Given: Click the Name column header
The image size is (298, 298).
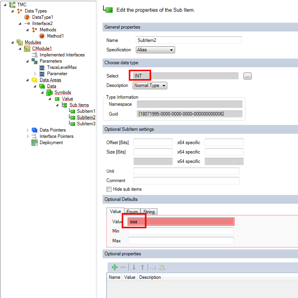Looking at the screenshot, I should click(x=114, y=277).
